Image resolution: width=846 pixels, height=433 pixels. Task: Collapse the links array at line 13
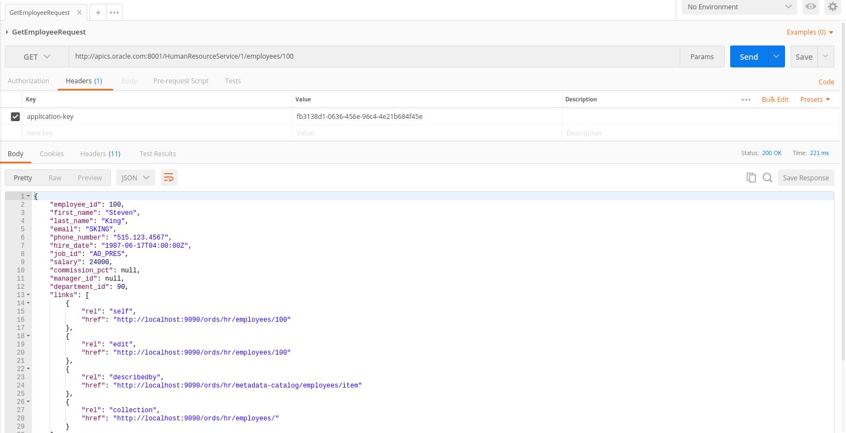pyautogui.click(x=29, y=295)
